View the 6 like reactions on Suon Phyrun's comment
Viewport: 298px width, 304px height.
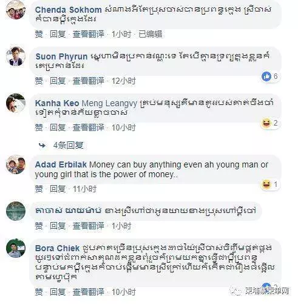tap(270, 76)
